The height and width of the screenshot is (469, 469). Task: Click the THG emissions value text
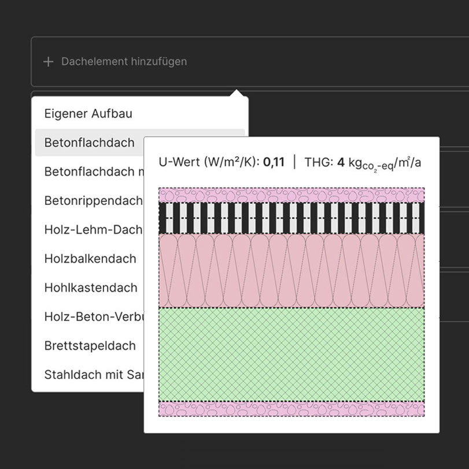(363, 163)
